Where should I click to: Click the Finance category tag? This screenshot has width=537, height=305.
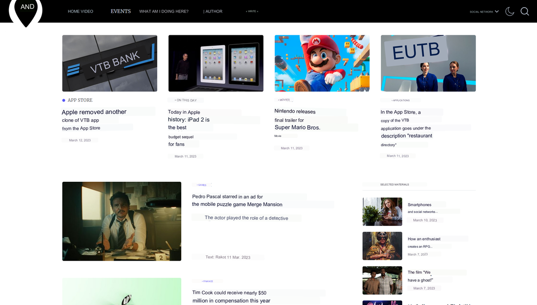(207, 281)
